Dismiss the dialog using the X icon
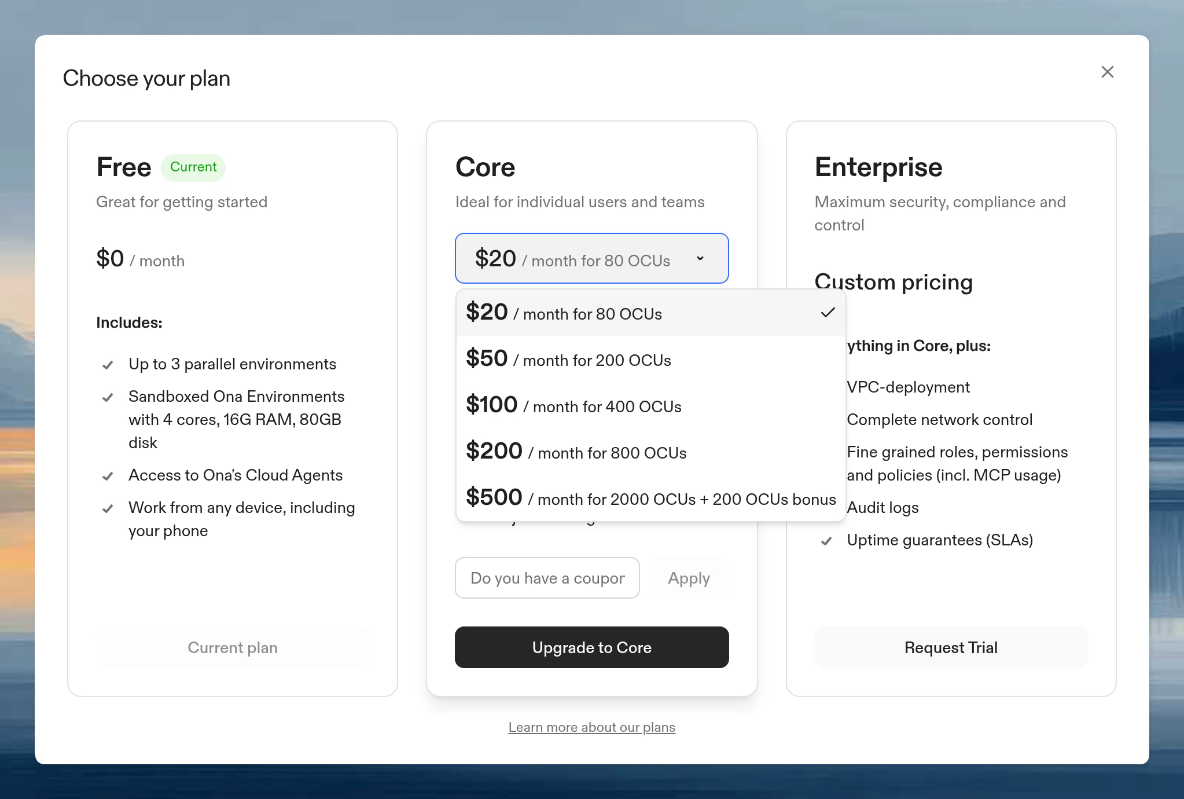The height and width of the screenshot is (799, 1184). click(1107, 72)
